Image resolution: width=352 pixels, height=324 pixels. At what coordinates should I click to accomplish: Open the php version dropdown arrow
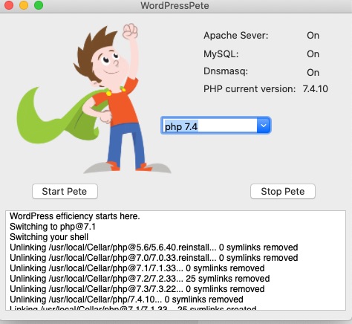pos(264,126)
